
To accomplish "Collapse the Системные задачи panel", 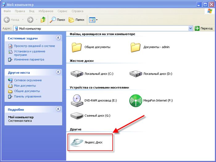I will 58,38.
